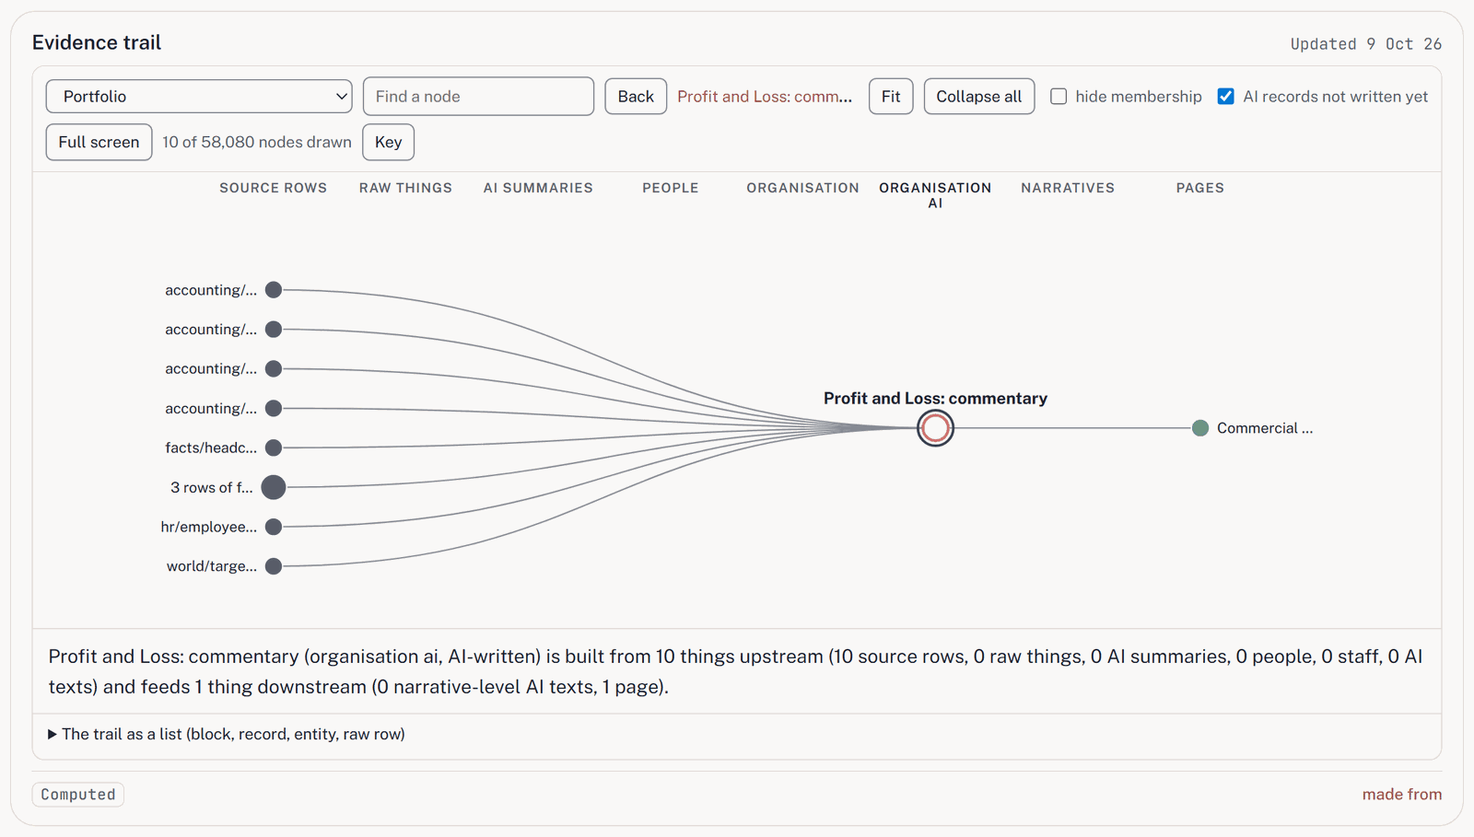
Task: Click the Fit button
Action: (891, 97)
